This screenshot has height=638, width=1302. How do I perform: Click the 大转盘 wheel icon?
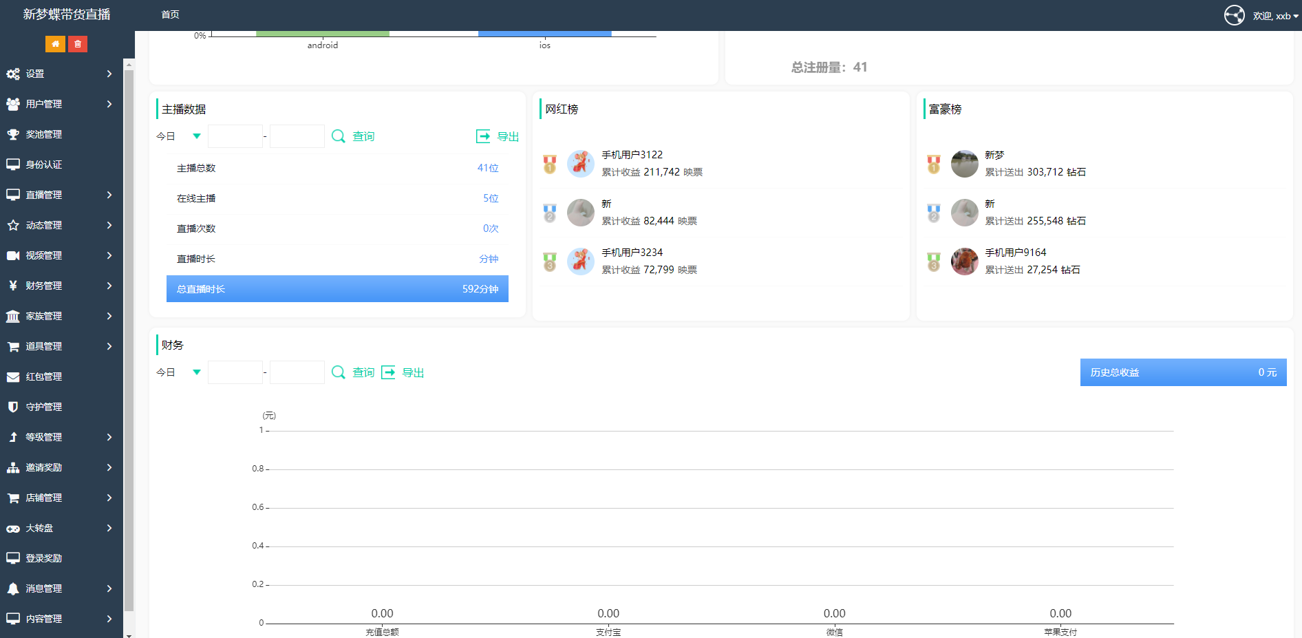pos(14,528)
